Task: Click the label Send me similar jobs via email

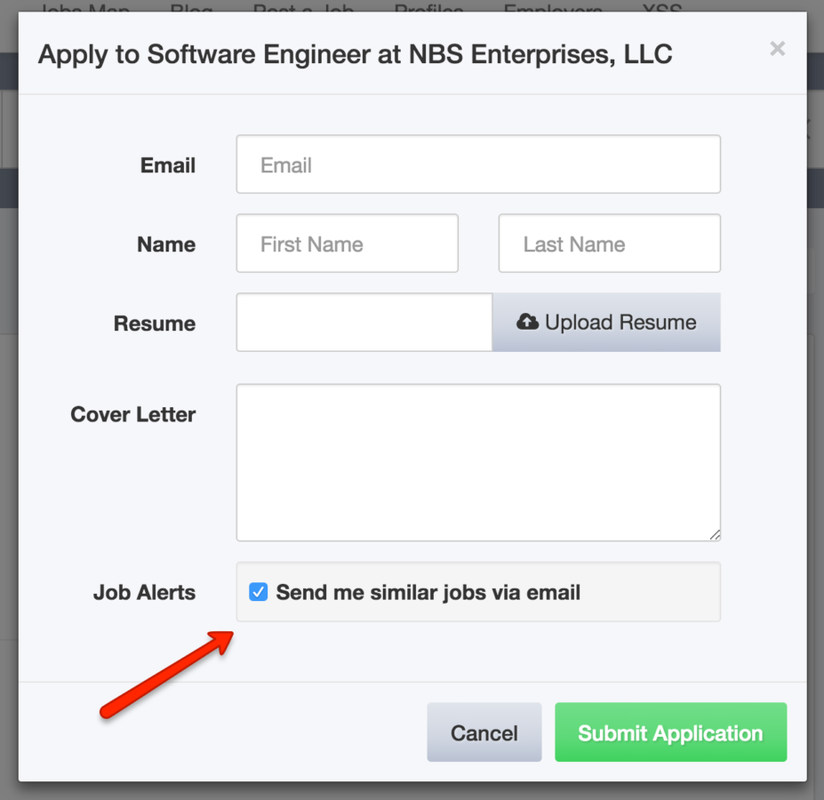Action: (x=428, y=592)
